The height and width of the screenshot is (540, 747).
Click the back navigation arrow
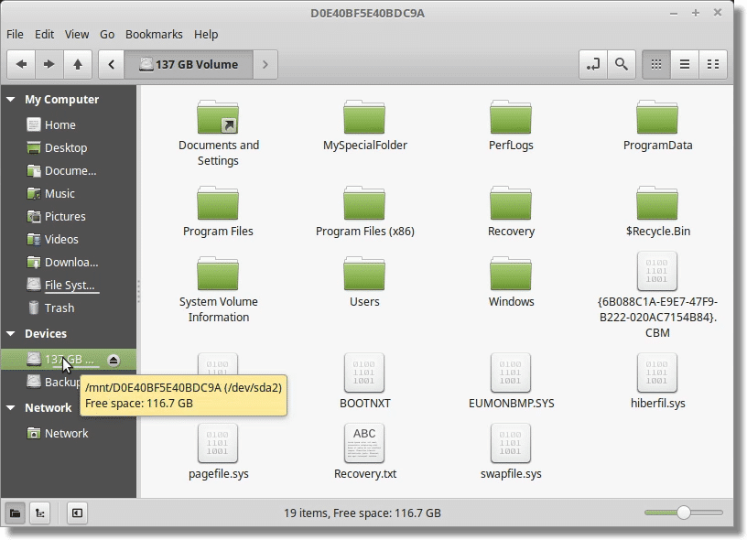coord(20,64)
